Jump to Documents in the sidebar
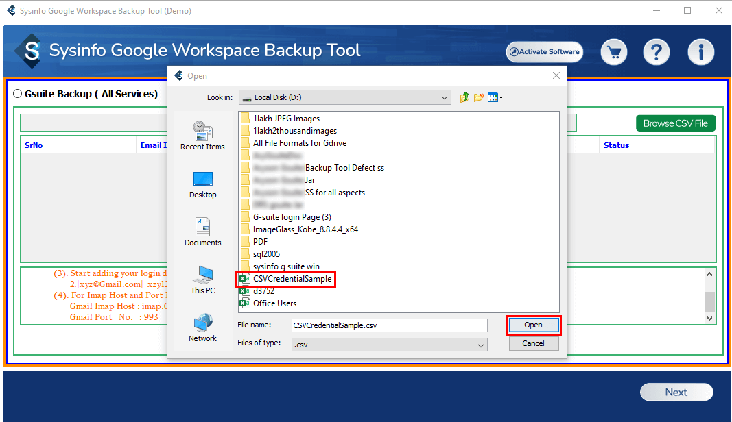This screenshot has width=732, height=422. pos(202,232)
